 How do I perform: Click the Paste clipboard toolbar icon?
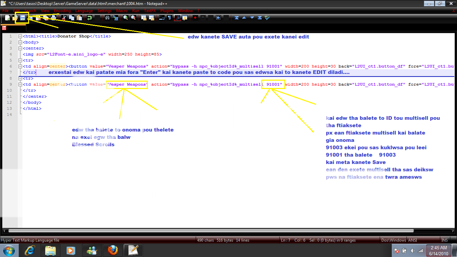[79, 18]
